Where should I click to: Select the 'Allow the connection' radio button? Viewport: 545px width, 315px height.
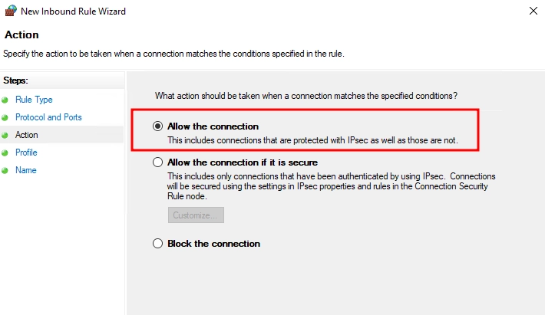pyautogui.click(x=158, y=126)
